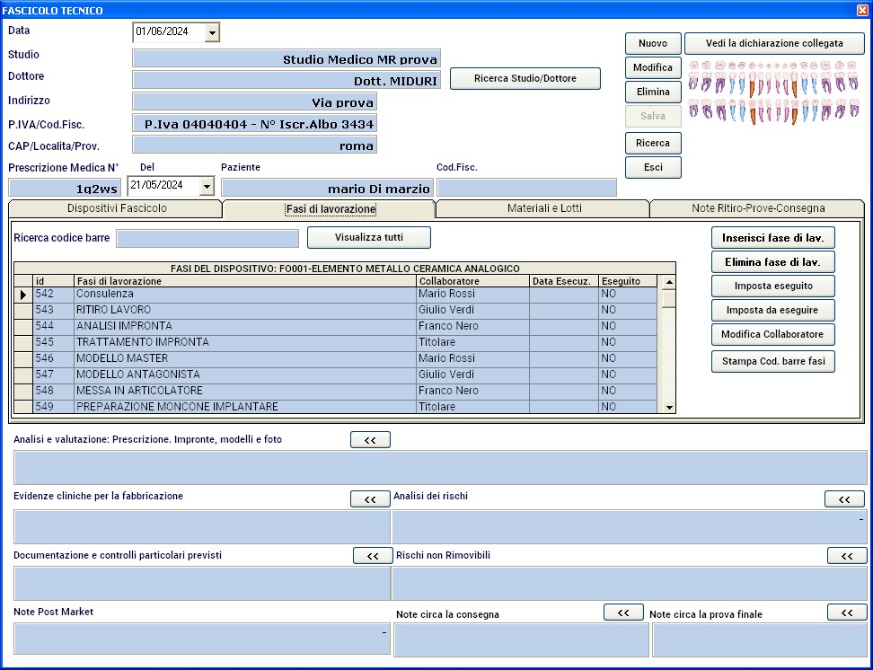873x670 pixels.
Task: Click the Nuovo button
Action: (x=653, y=43)
